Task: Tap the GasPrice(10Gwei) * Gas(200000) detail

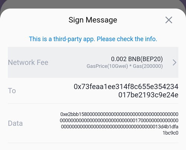Action: click(x=125, y=66)
